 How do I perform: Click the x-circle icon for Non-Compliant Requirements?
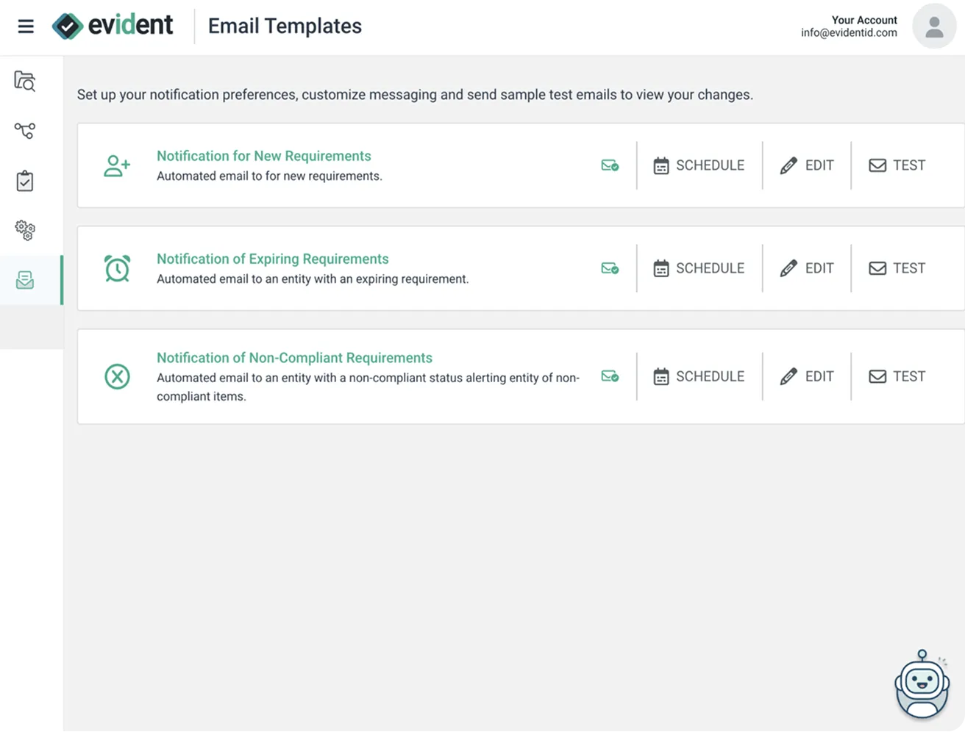click(117, 376)
